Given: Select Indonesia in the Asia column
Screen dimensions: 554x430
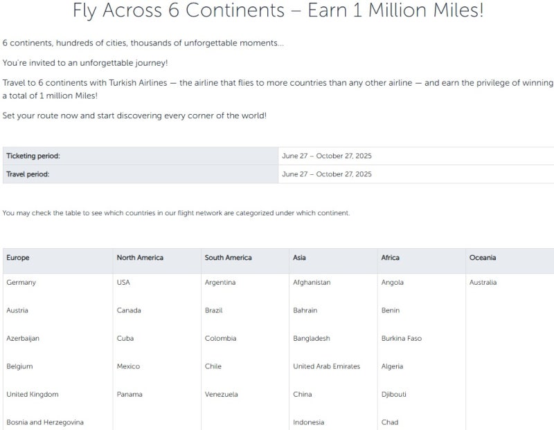Looking at the screenshot, I should point(308,422).
